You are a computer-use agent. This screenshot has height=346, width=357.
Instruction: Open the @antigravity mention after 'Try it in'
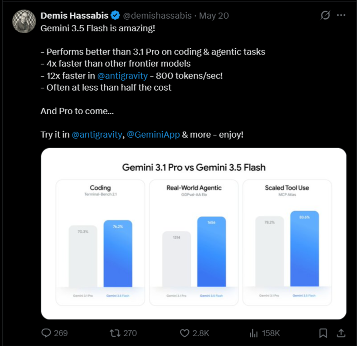97,135
